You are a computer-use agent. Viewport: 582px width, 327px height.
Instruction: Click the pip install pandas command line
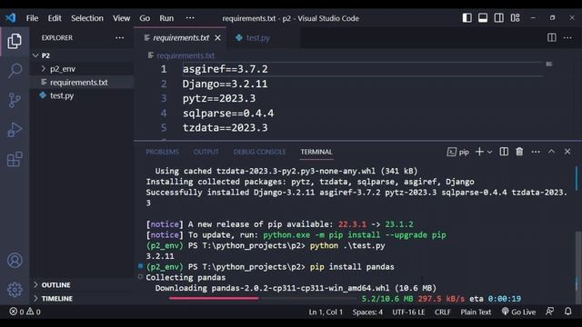click(x=270, y=267)
